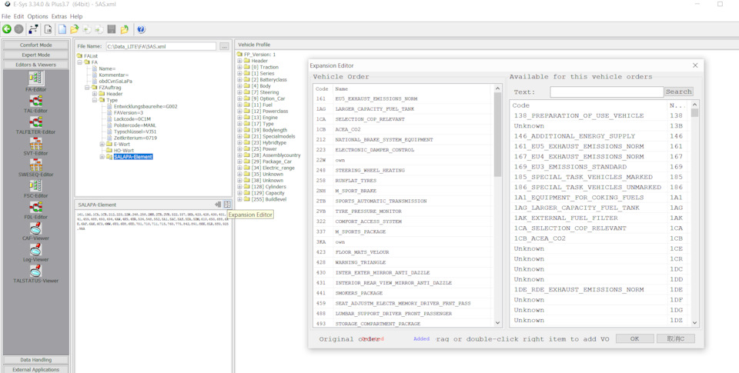Open the Extras menu

coord(59,16)
